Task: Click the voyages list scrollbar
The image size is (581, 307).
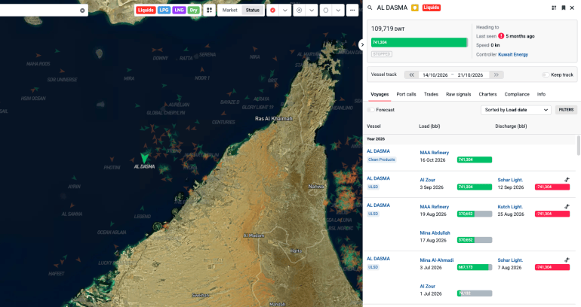Action: point(579,145)
